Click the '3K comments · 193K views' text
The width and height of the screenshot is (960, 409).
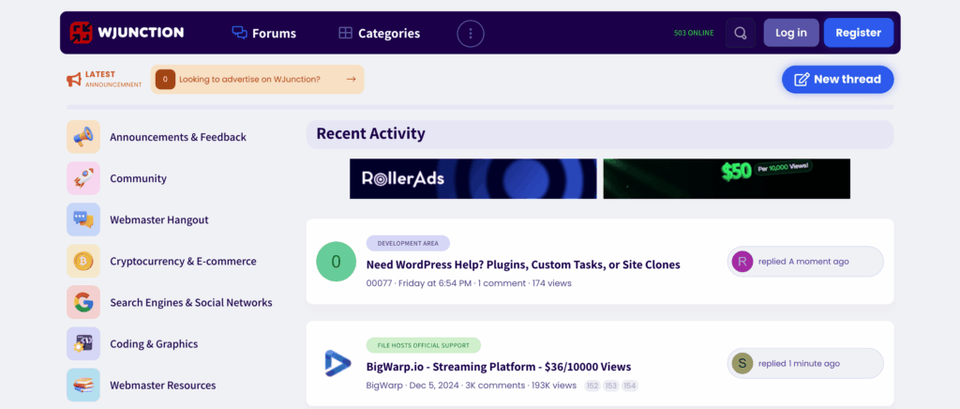pos(521,386)
